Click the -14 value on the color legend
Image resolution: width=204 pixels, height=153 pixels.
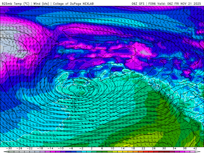coord(50,148)
